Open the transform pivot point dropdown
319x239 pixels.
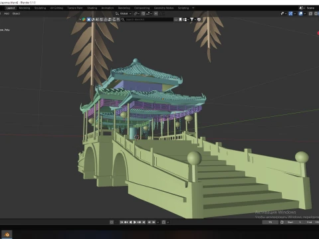[136, 13]
